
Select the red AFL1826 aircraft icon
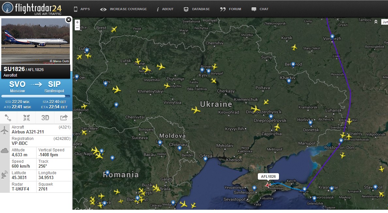(x=268, y=185)
